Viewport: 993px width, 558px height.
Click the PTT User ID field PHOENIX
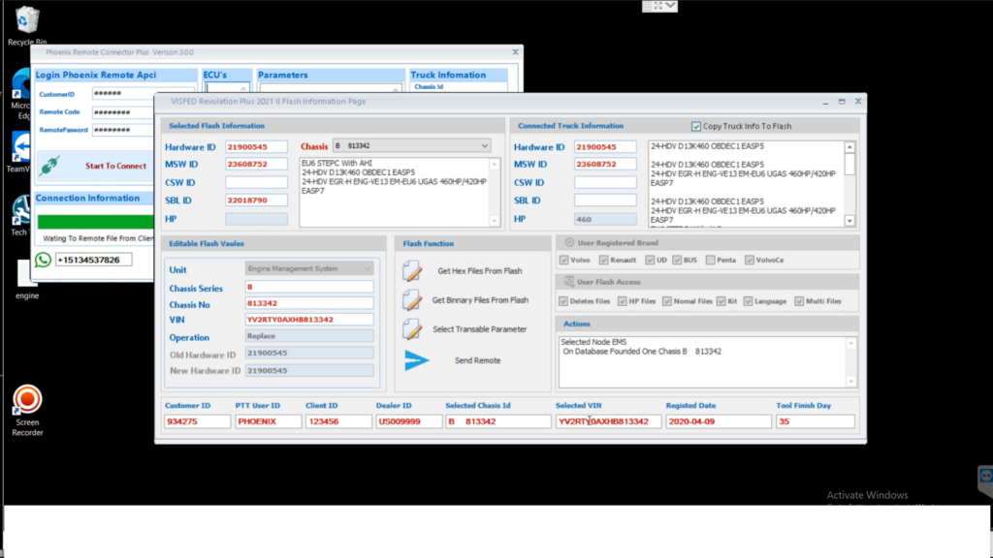coord(268,421)
